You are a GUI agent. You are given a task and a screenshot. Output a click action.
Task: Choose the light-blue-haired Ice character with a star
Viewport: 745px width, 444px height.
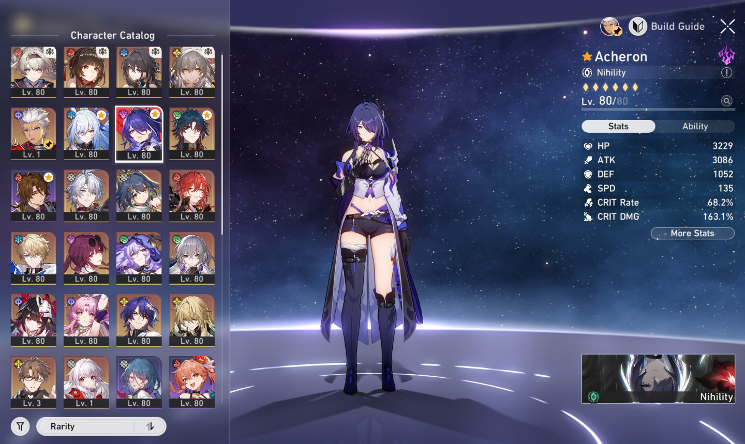[x=86, y=134]
